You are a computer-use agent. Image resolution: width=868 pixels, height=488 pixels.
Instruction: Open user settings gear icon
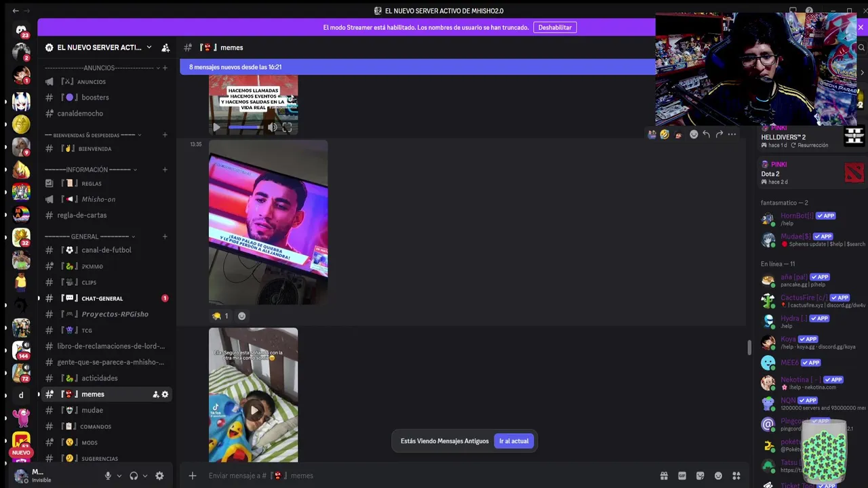(159, 476)
